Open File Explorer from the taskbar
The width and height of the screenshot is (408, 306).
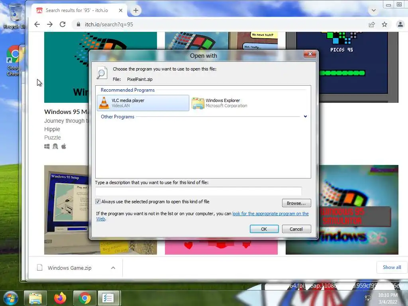click(x=35, y=298)
